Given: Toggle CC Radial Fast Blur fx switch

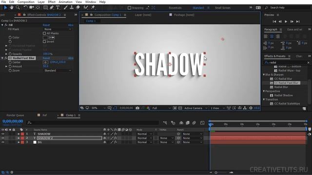Looking at the screenshot, I should click(6, 58).
